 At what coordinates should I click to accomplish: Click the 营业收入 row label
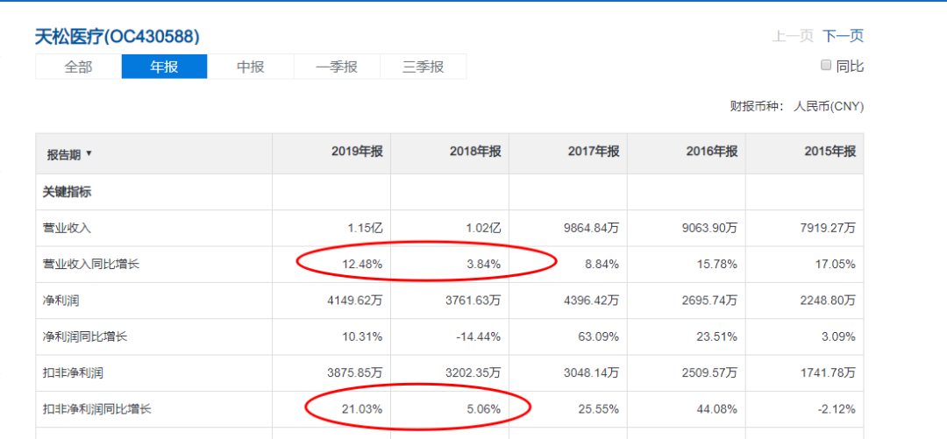(x=67, y=228)
